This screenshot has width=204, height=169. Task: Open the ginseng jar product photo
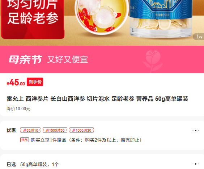tap(161, 18)
